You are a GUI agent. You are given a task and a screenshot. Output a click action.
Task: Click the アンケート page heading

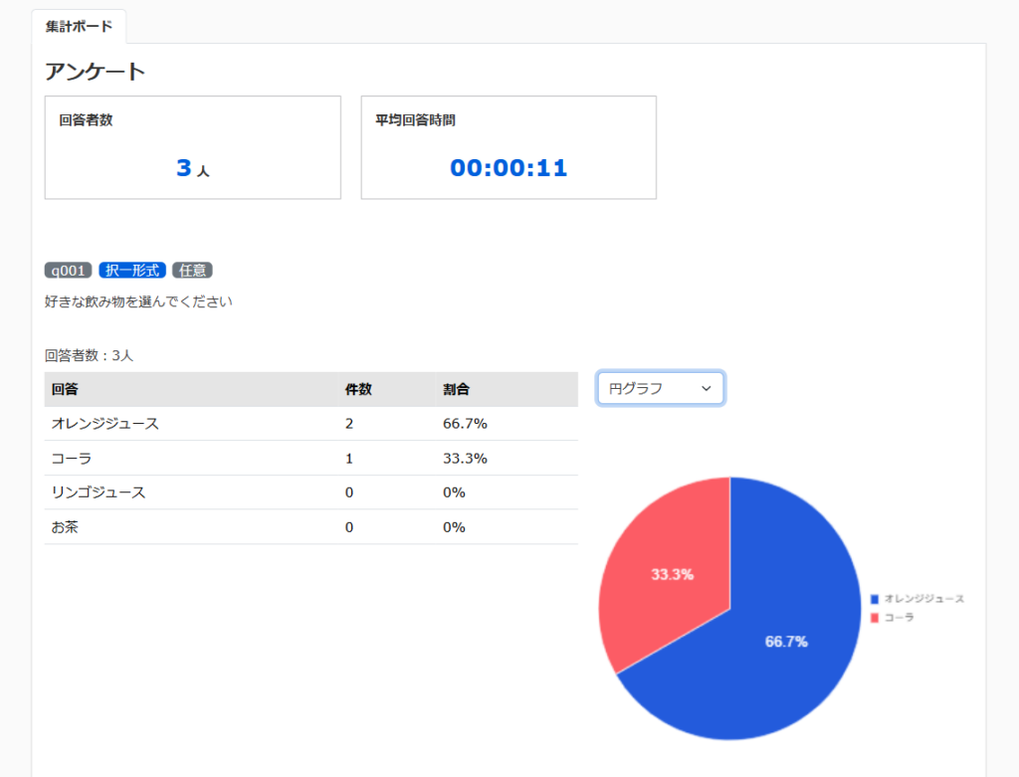click(95, 72)
